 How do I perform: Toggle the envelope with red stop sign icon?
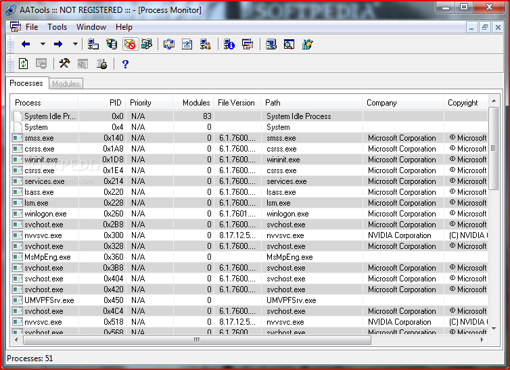pyautogui.click(x=130, y=44)
